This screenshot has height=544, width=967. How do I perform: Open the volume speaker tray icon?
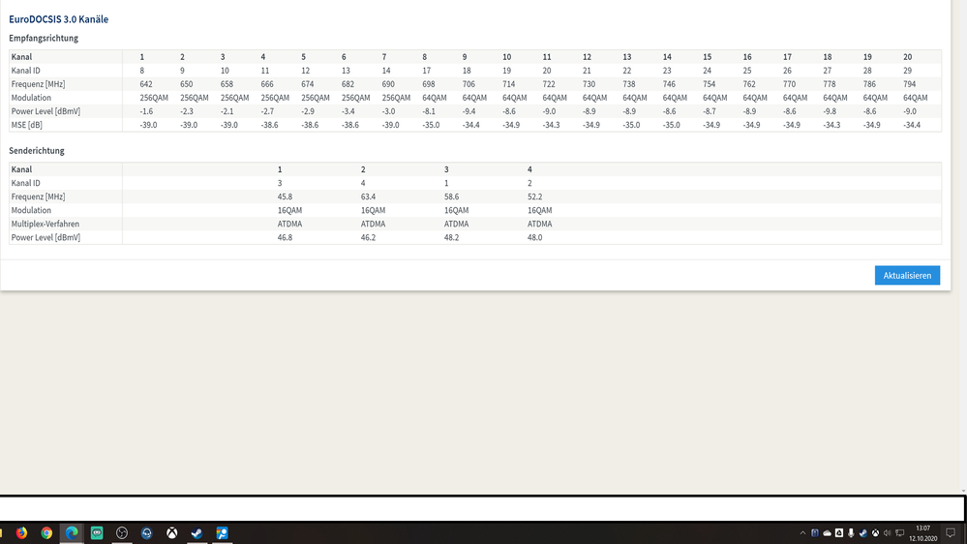click(887, 533)
